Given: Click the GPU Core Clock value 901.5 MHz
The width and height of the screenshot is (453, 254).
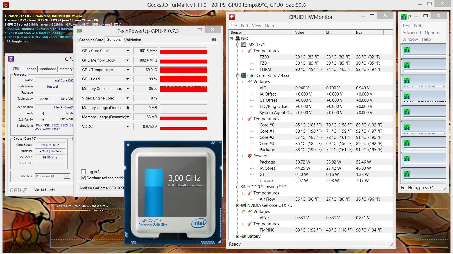Looking at the screenshot, I should [146, 51].
